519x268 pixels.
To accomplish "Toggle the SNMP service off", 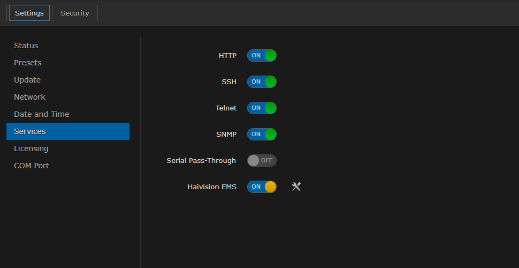I will pyautogui.click(x=262, y=135).
